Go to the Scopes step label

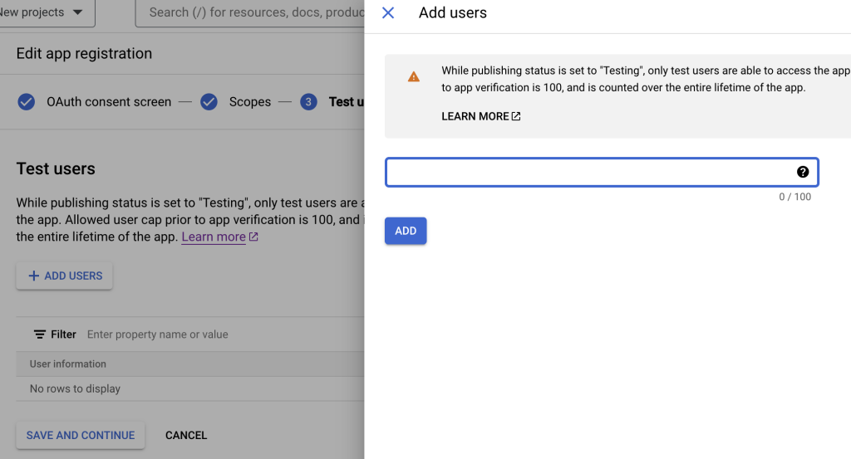249,102
